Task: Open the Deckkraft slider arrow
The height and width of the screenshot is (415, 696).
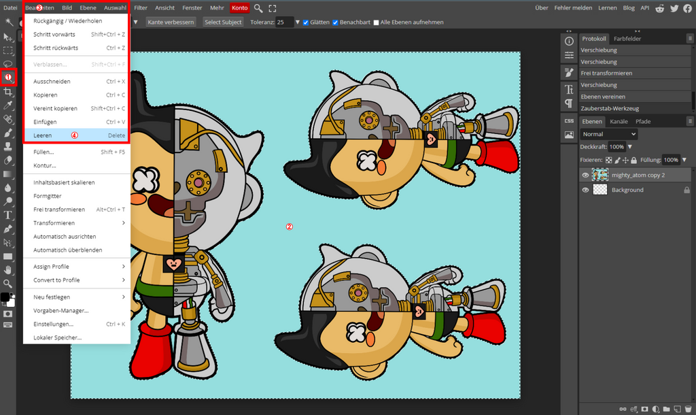Action: [x=630, y=147]
